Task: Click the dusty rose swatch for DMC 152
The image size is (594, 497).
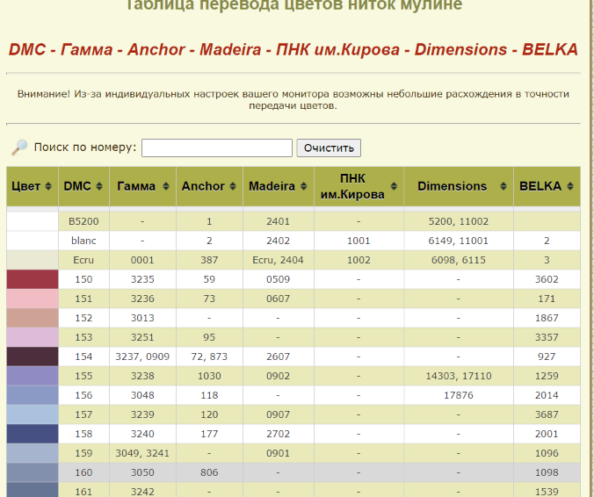Action: pyautogui.click(x=33, y=318)
